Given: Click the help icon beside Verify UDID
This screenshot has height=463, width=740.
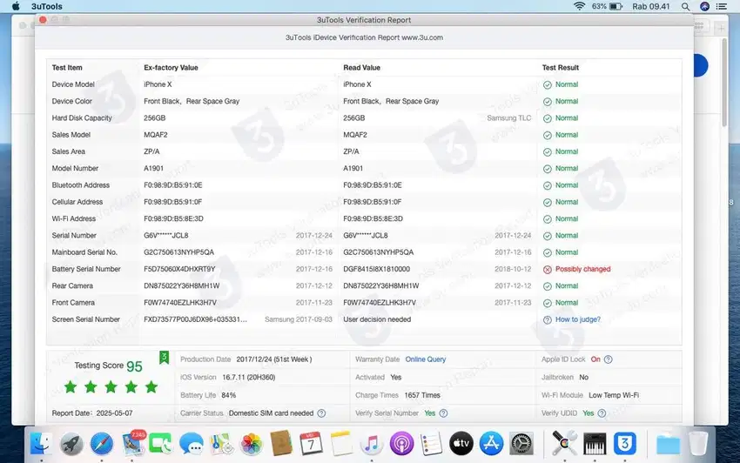Looking at the screenshot, I should point(602,413).
